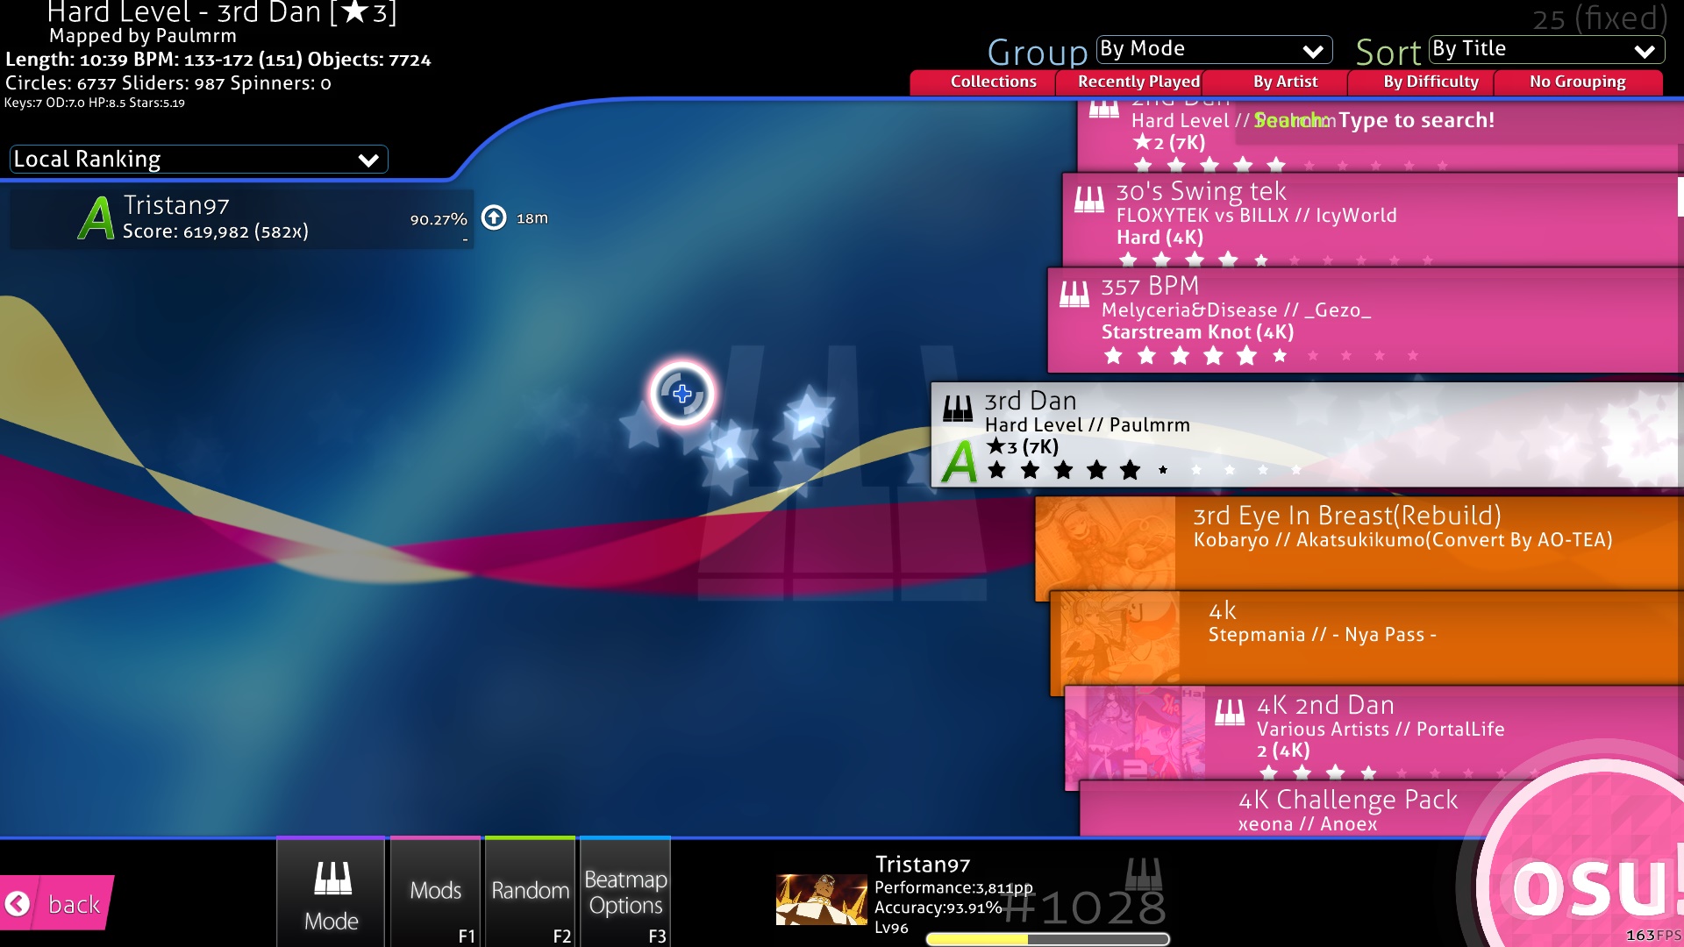Click the Length: 10:39 BPM info line
Image resolution: width=1684 pixels, height=947 pixels.
218,60
